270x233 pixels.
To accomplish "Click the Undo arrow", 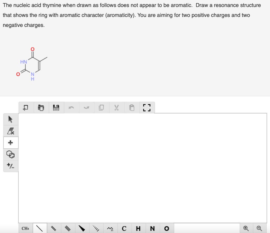I will (71, 107).
